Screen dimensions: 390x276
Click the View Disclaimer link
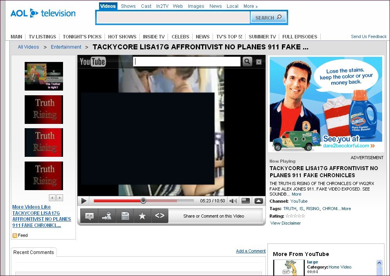(285, 223)
